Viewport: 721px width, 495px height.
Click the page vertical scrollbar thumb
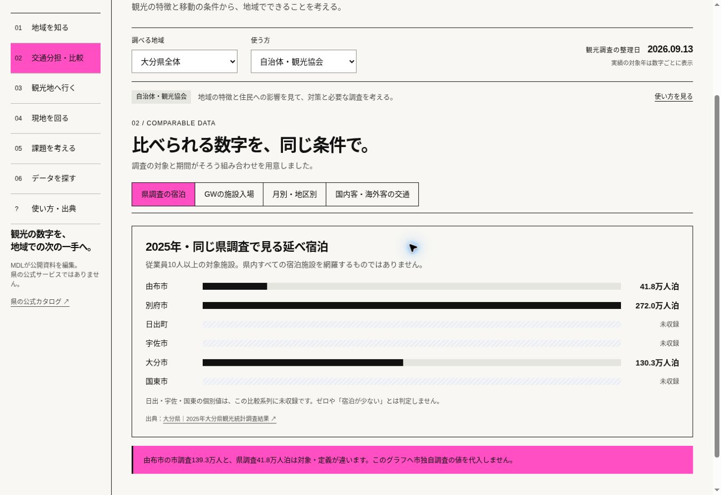click(717, 276)
